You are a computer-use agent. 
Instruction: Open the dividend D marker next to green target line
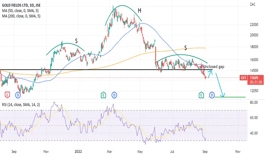point(212,95)
